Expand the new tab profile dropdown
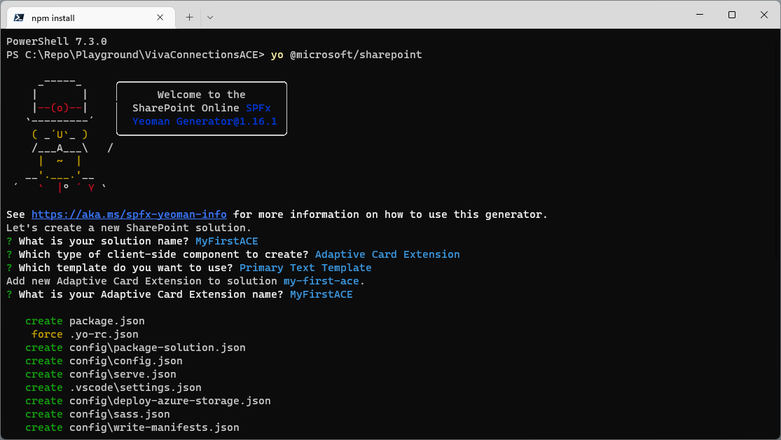The image size is (781, 440). 210,18
